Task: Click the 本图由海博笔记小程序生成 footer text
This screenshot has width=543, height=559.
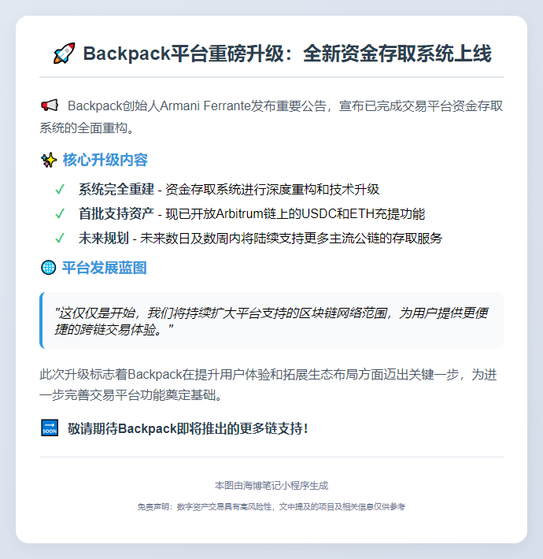Action: tap(271, 486)
